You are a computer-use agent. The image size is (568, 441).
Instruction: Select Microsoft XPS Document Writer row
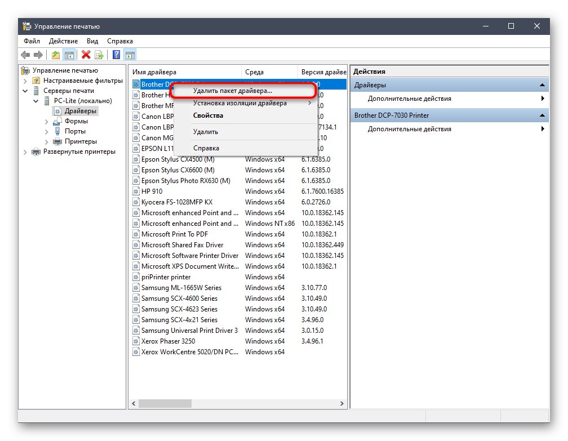coord(238,266)
